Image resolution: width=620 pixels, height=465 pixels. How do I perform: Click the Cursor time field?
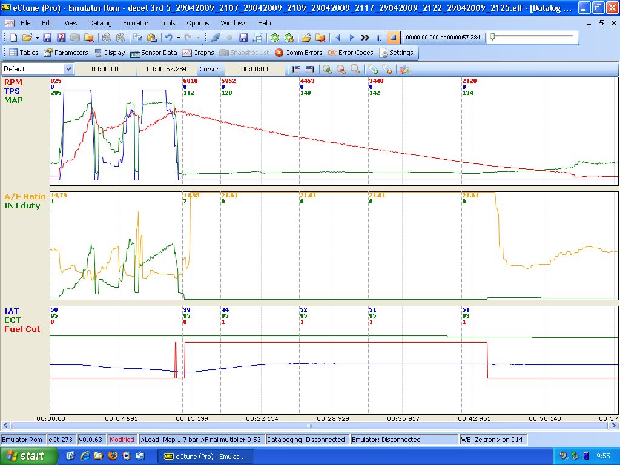255,69
